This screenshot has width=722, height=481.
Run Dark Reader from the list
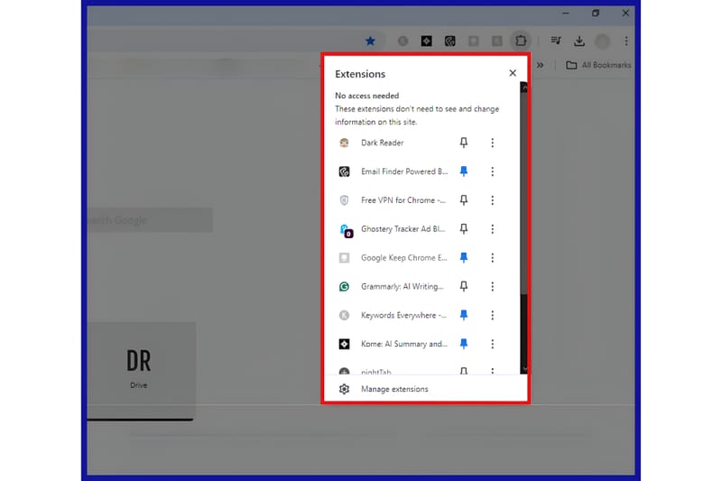pyautogui.click(x=382, y=143)
